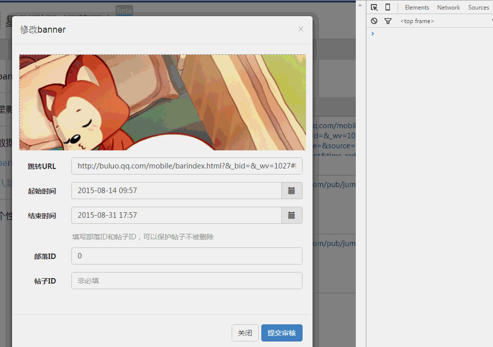493x347 pixels.
Task: Clear the console log icon
Action: click(374, 21)
